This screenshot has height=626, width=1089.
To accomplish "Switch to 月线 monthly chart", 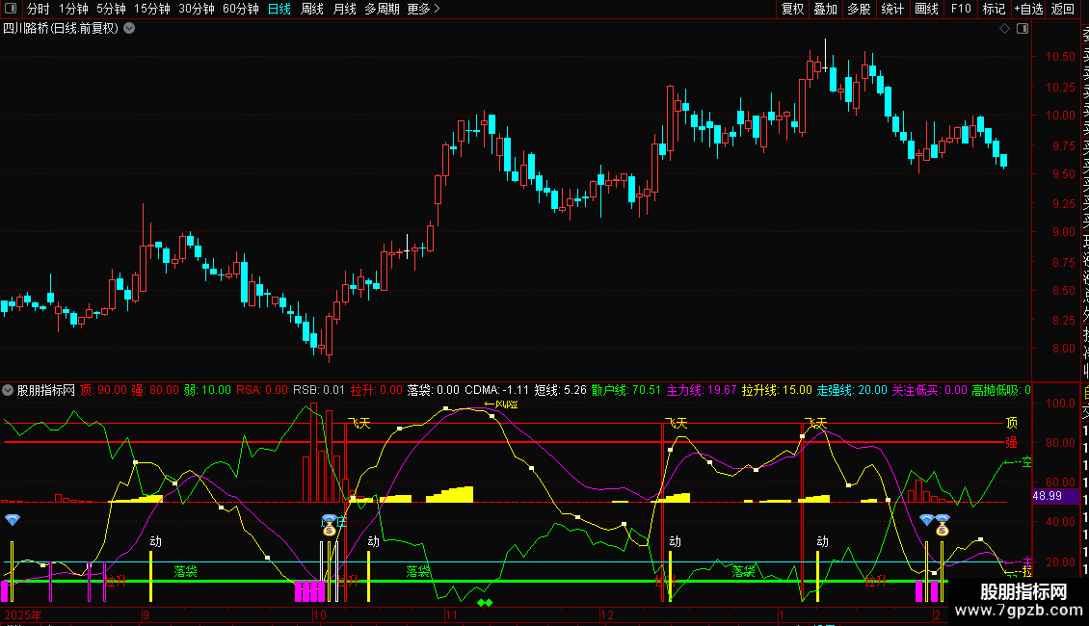I will click(344, 9).
